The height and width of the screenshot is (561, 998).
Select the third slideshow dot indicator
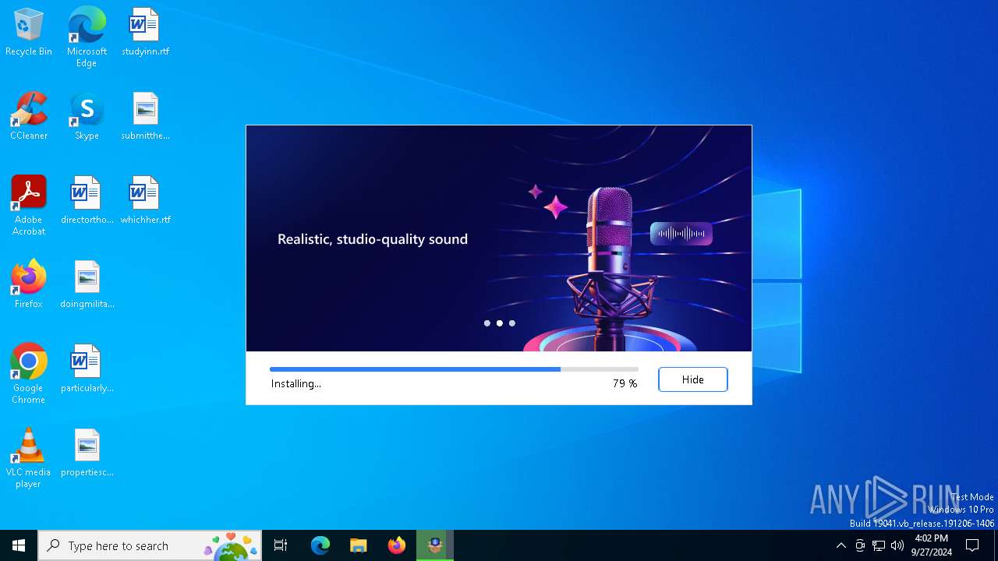coord(512,323)
